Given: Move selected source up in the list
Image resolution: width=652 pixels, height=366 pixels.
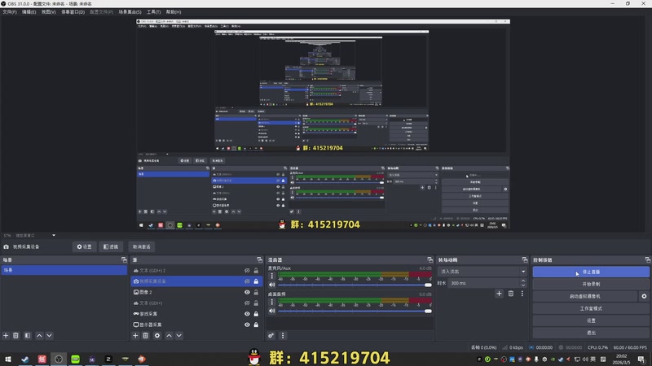Looking at the screenshot, I should pos(169,335).
